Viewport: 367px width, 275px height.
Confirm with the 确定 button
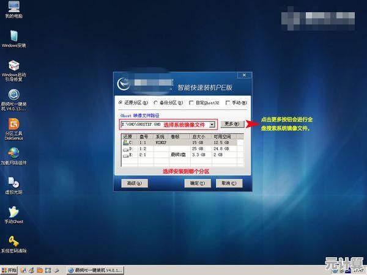pyautogui.click(x=196, y=183)
